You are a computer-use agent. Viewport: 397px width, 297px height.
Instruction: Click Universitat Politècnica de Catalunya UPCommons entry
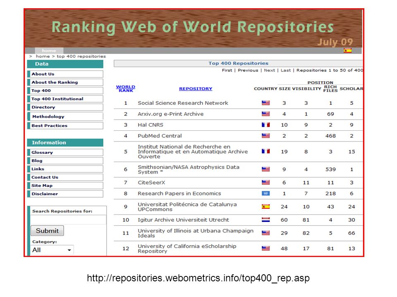click(x=187, y=207)
